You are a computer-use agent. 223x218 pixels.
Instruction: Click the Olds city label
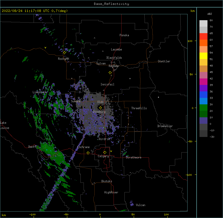(100, 102)
